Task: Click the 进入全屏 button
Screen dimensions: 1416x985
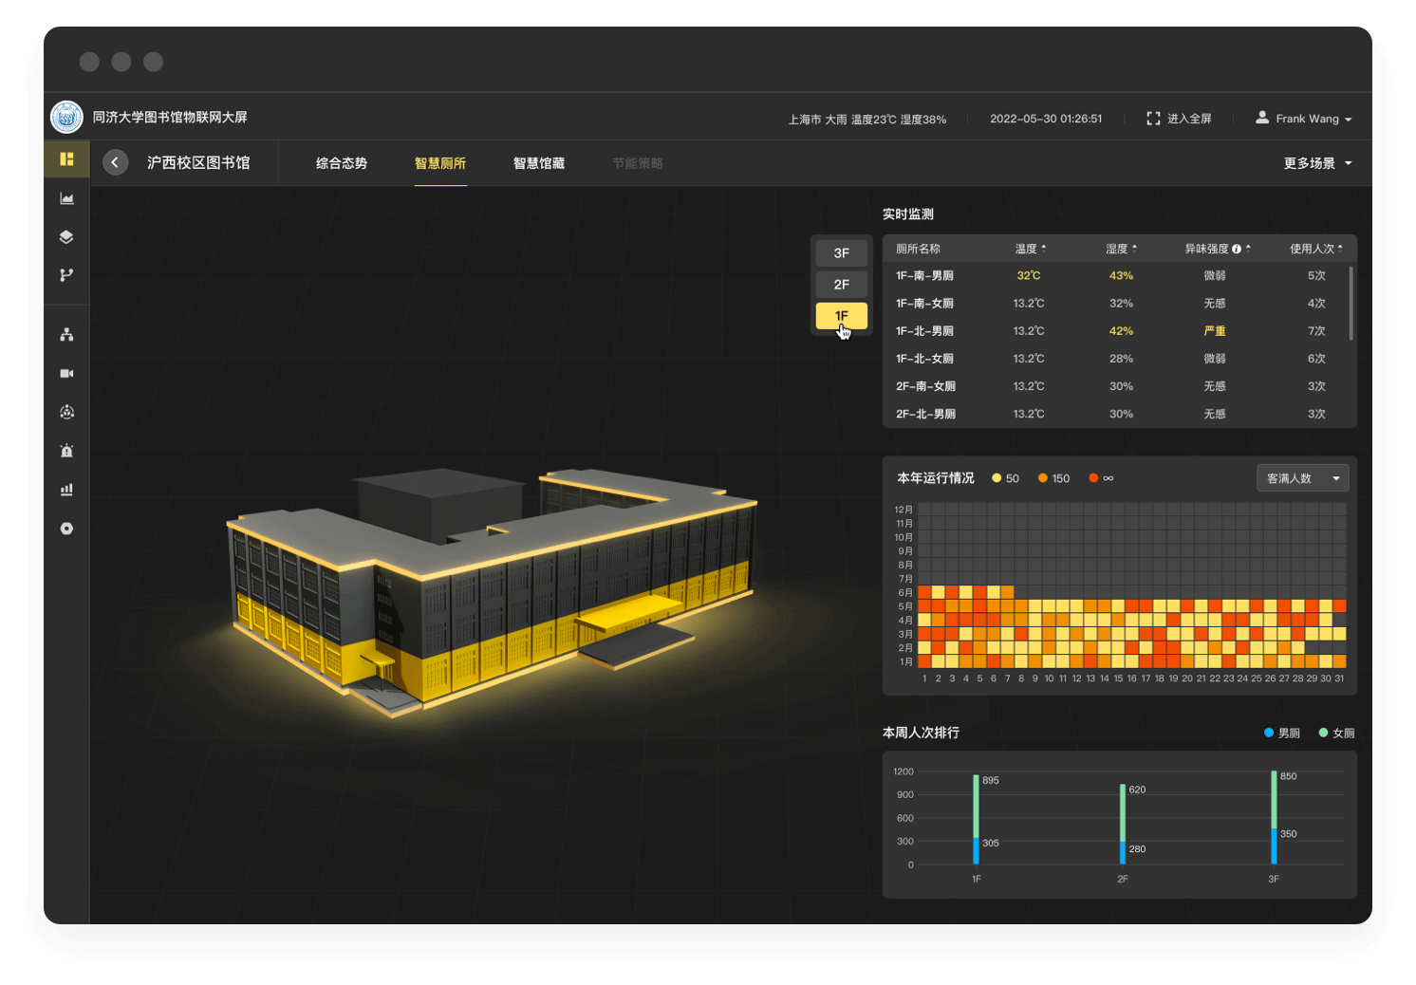Action: pyautogui.click(x=1179, y=119)
